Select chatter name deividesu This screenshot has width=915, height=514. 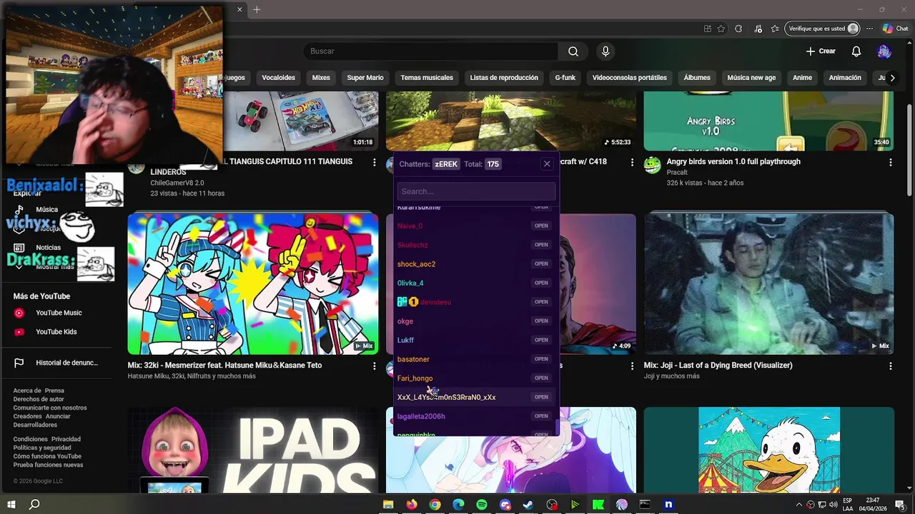(x=435, y=302)
